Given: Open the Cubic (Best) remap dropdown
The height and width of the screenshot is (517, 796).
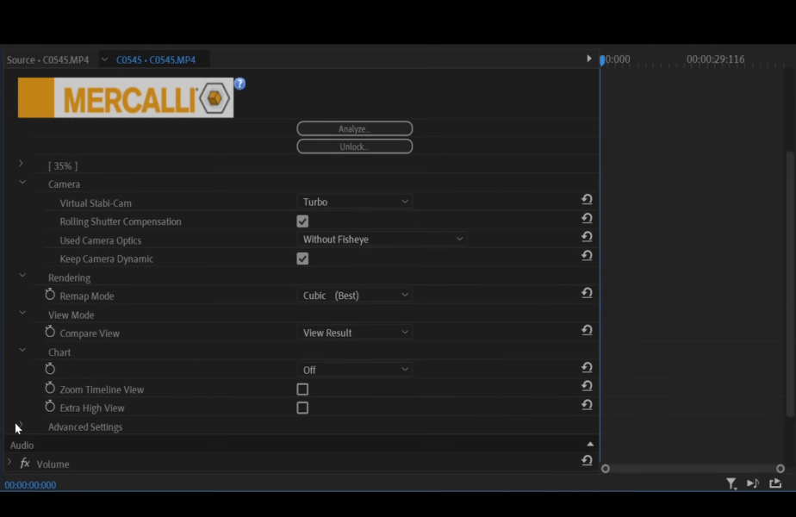Looking at the screenshot, I should pyautogui.click(x=354, y=296).
